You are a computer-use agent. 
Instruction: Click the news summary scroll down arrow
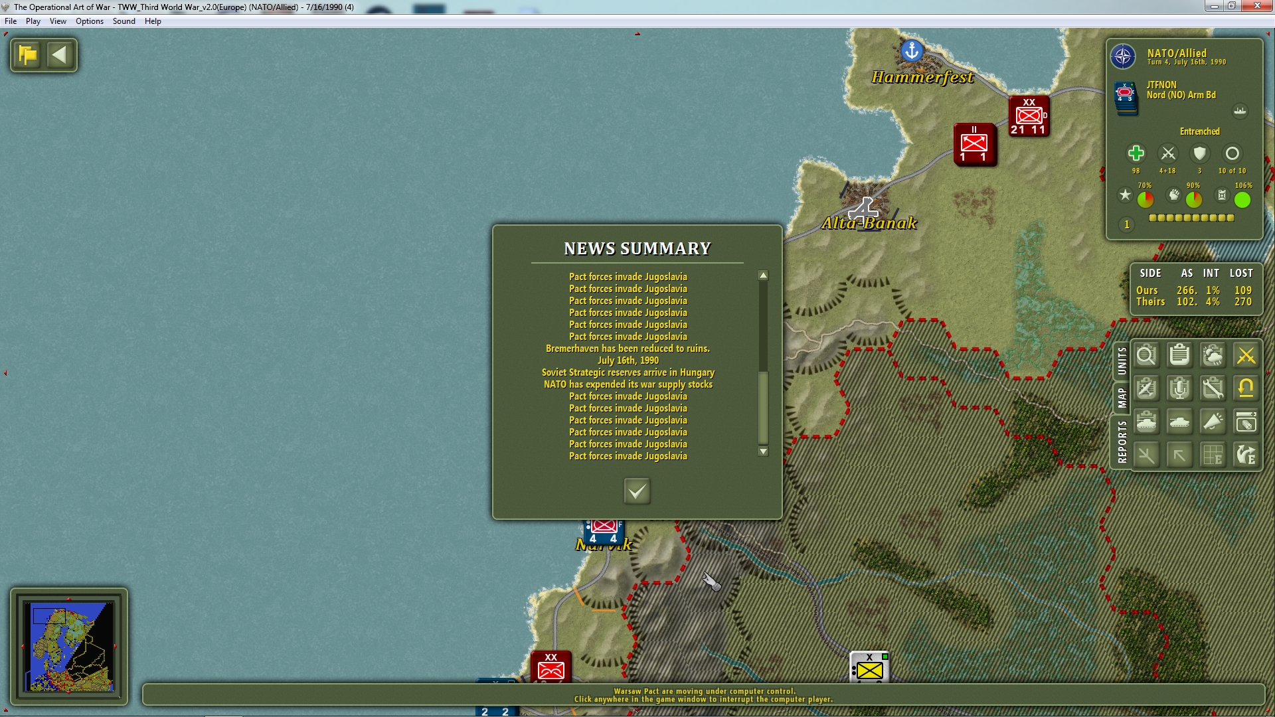763,451
